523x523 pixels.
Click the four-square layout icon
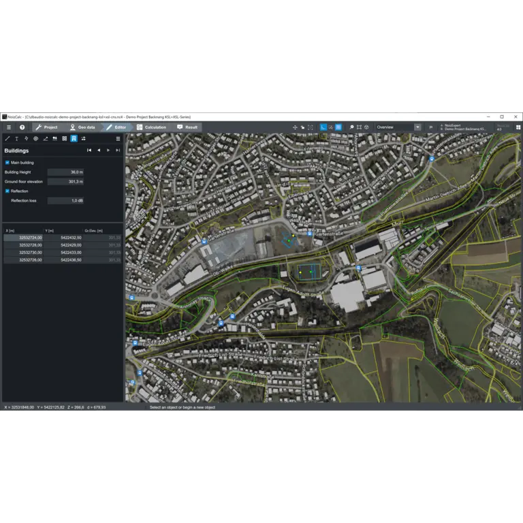pyautogui.click(x=518, y=127)
